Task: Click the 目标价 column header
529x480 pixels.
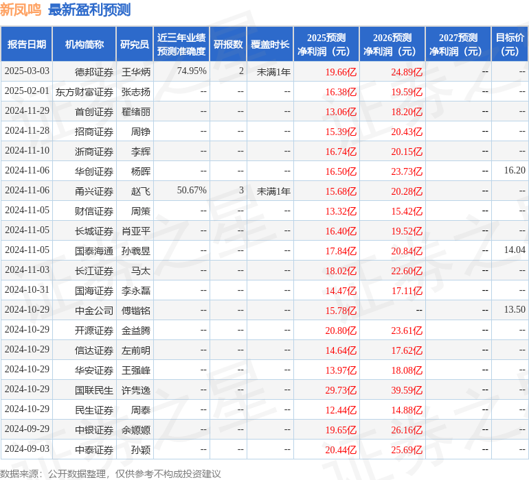Action: pyautogui.click(x=510, y=44)
